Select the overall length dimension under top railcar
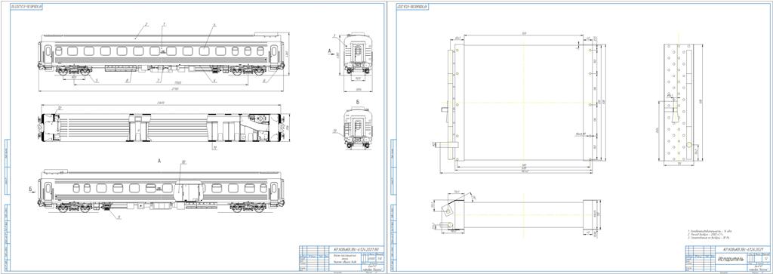The image size is (773, 274). [x=162, y=90]
